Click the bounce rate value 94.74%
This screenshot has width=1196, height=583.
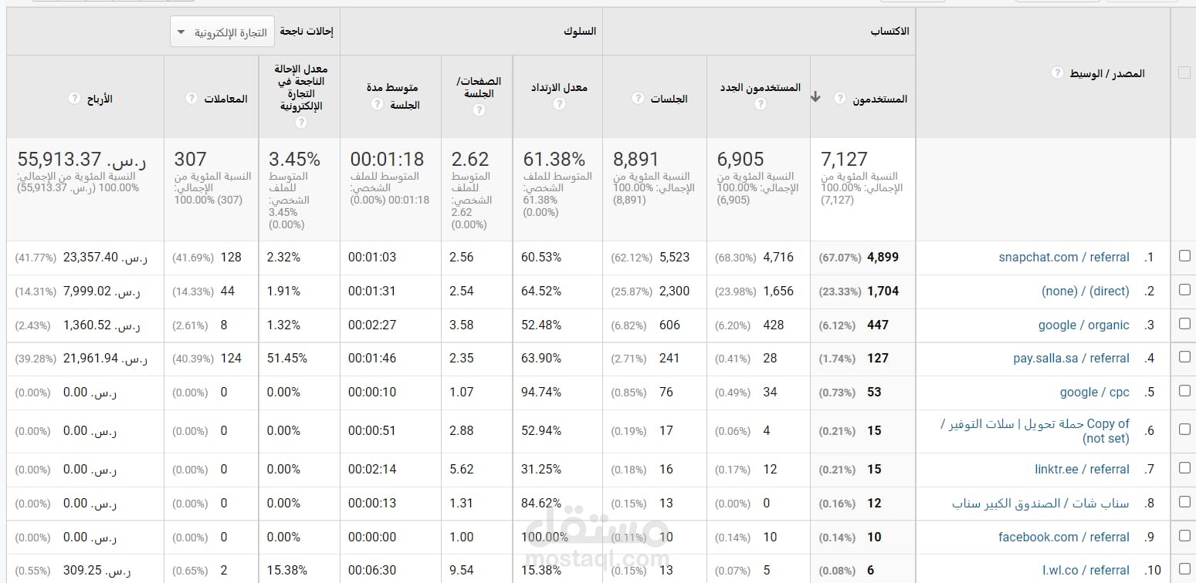click(x=541, y=392)
